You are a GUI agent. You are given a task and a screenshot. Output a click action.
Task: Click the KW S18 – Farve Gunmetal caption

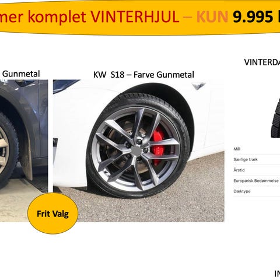pyautogui.click(x=143, y=75)
